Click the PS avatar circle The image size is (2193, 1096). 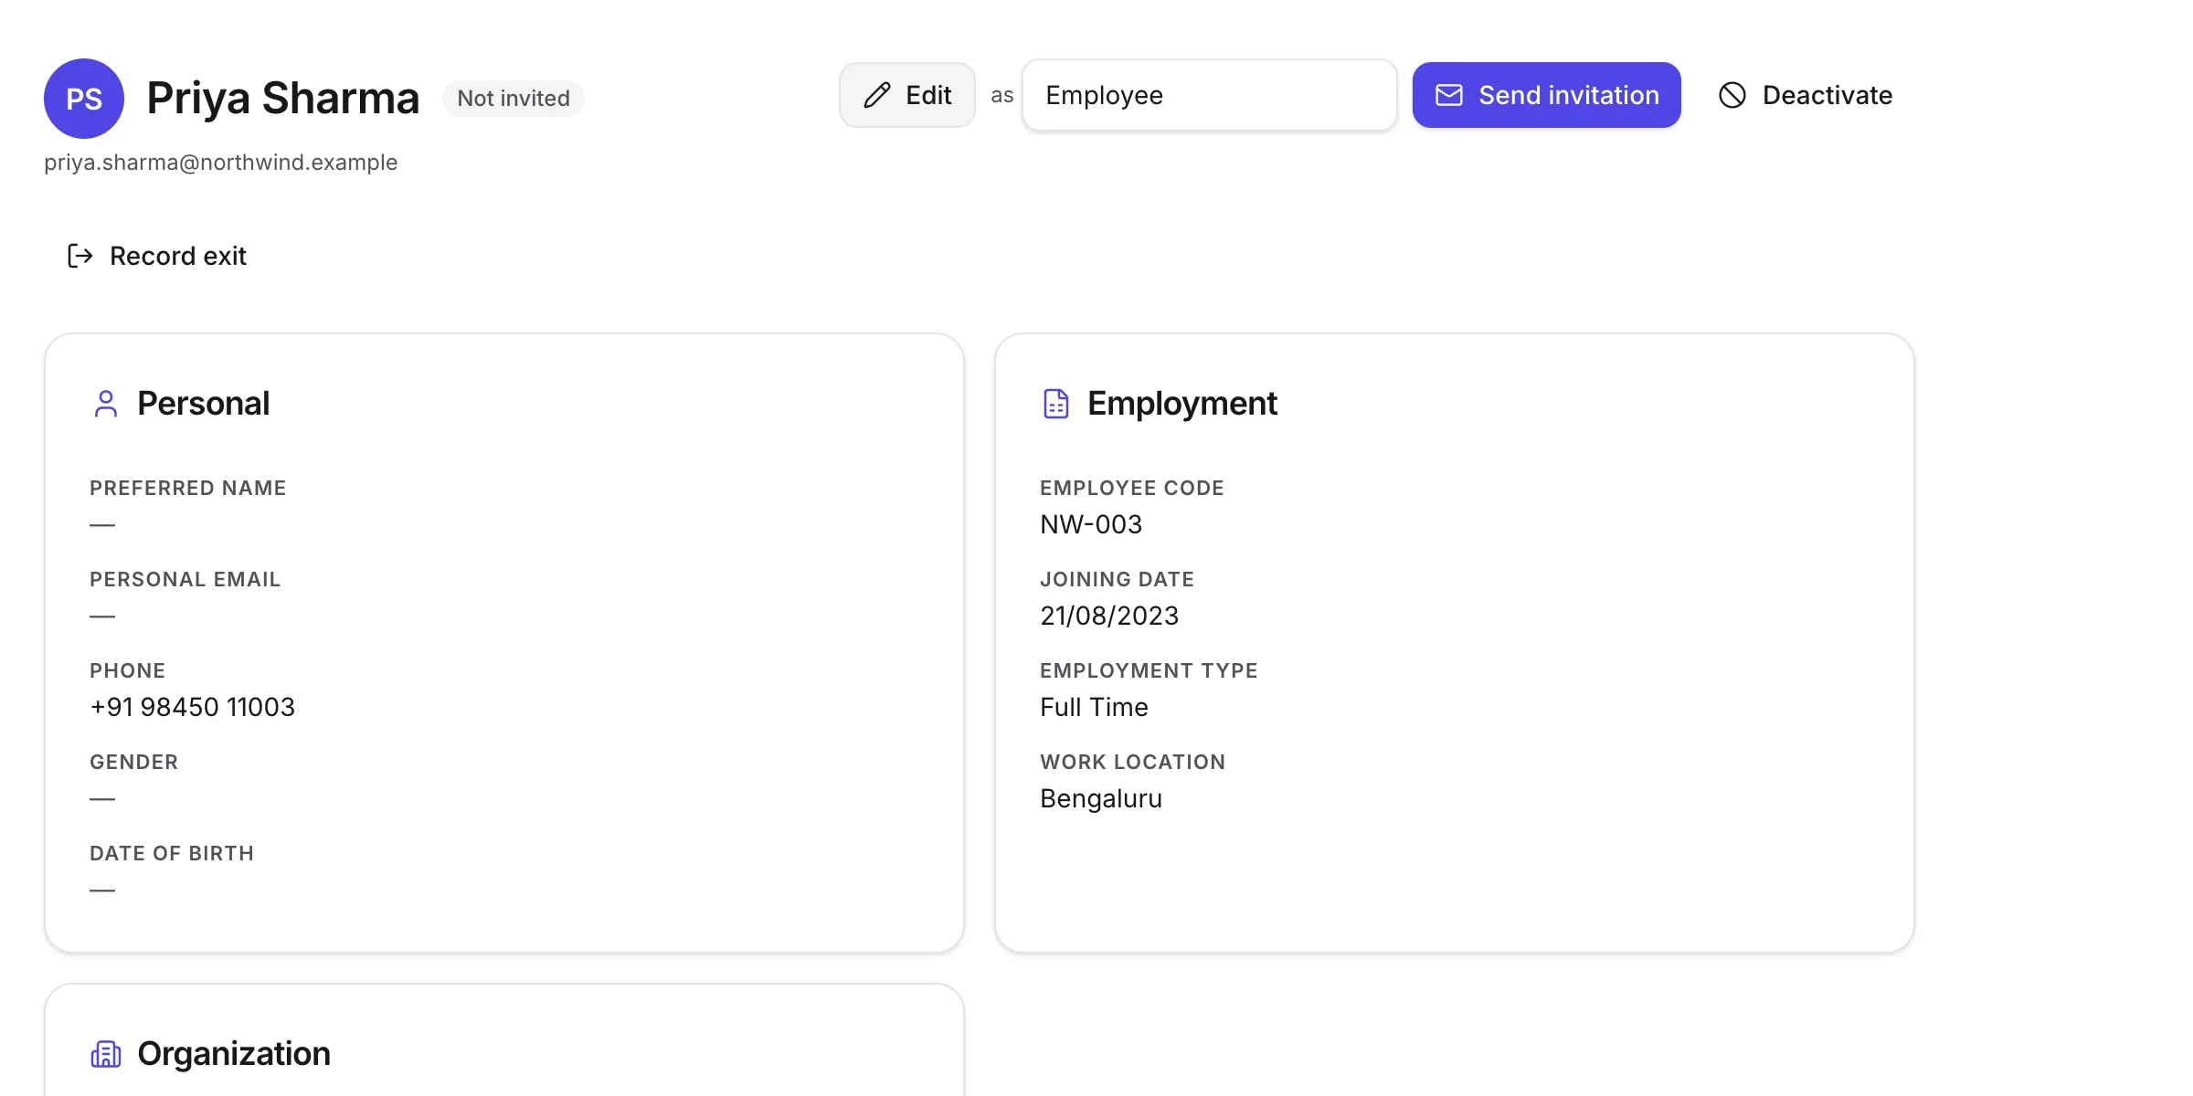click(x=84, y=99)
